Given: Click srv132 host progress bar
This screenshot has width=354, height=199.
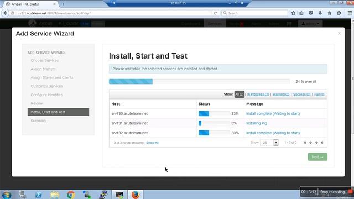Looking at the screenshot, I should click(214, 133).
